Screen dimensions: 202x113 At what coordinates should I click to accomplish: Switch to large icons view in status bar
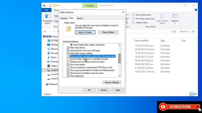click(x=195, y=94)
